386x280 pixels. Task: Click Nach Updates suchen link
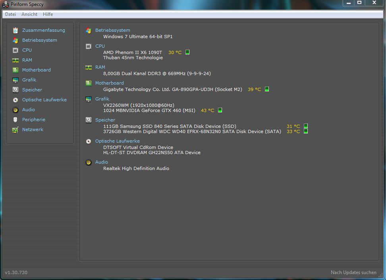point(353,272)
